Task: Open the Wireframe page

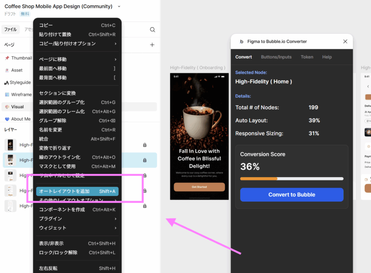Action: click(21, 94)
